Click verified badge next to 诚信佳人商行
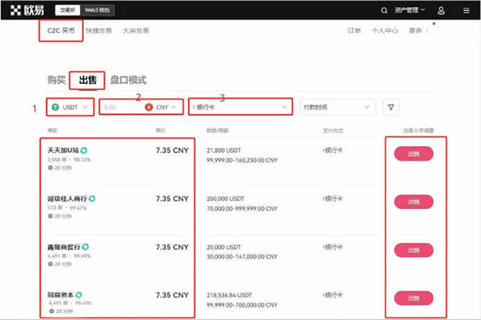Screen dimensions: 481x320 (92, 198)
